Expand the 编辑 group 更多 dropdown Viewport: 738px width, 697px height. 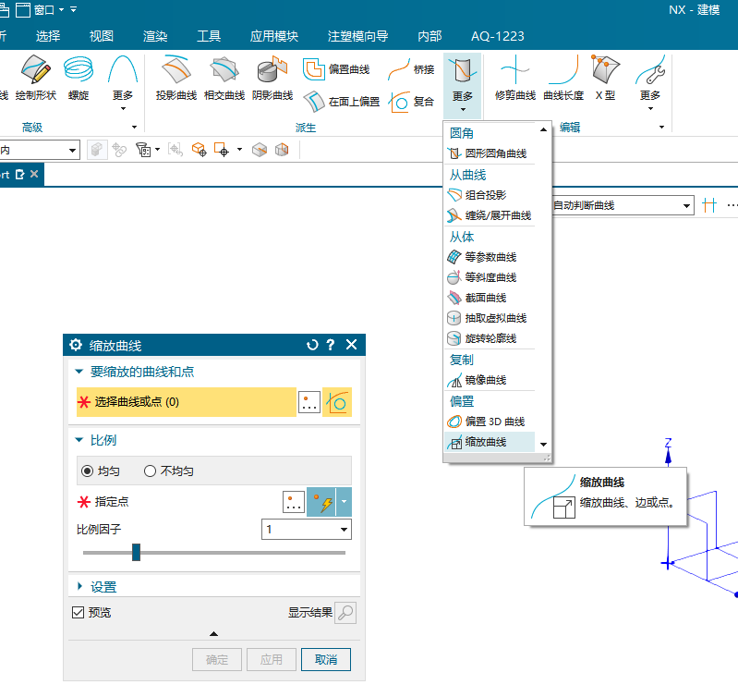(x=650, y=85)
